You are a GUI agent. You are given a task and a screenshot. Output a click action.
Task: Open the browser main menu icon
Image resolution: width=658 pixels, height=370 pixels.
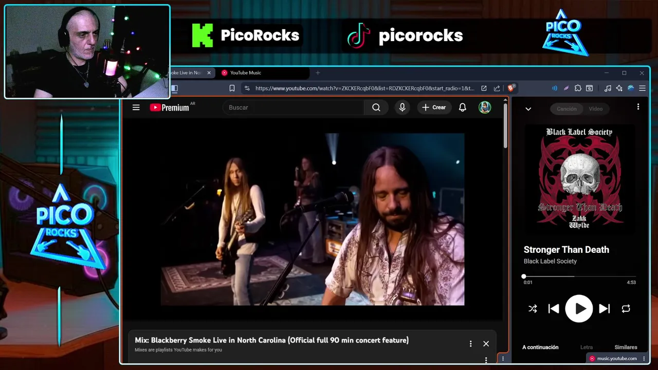[642, 88]
